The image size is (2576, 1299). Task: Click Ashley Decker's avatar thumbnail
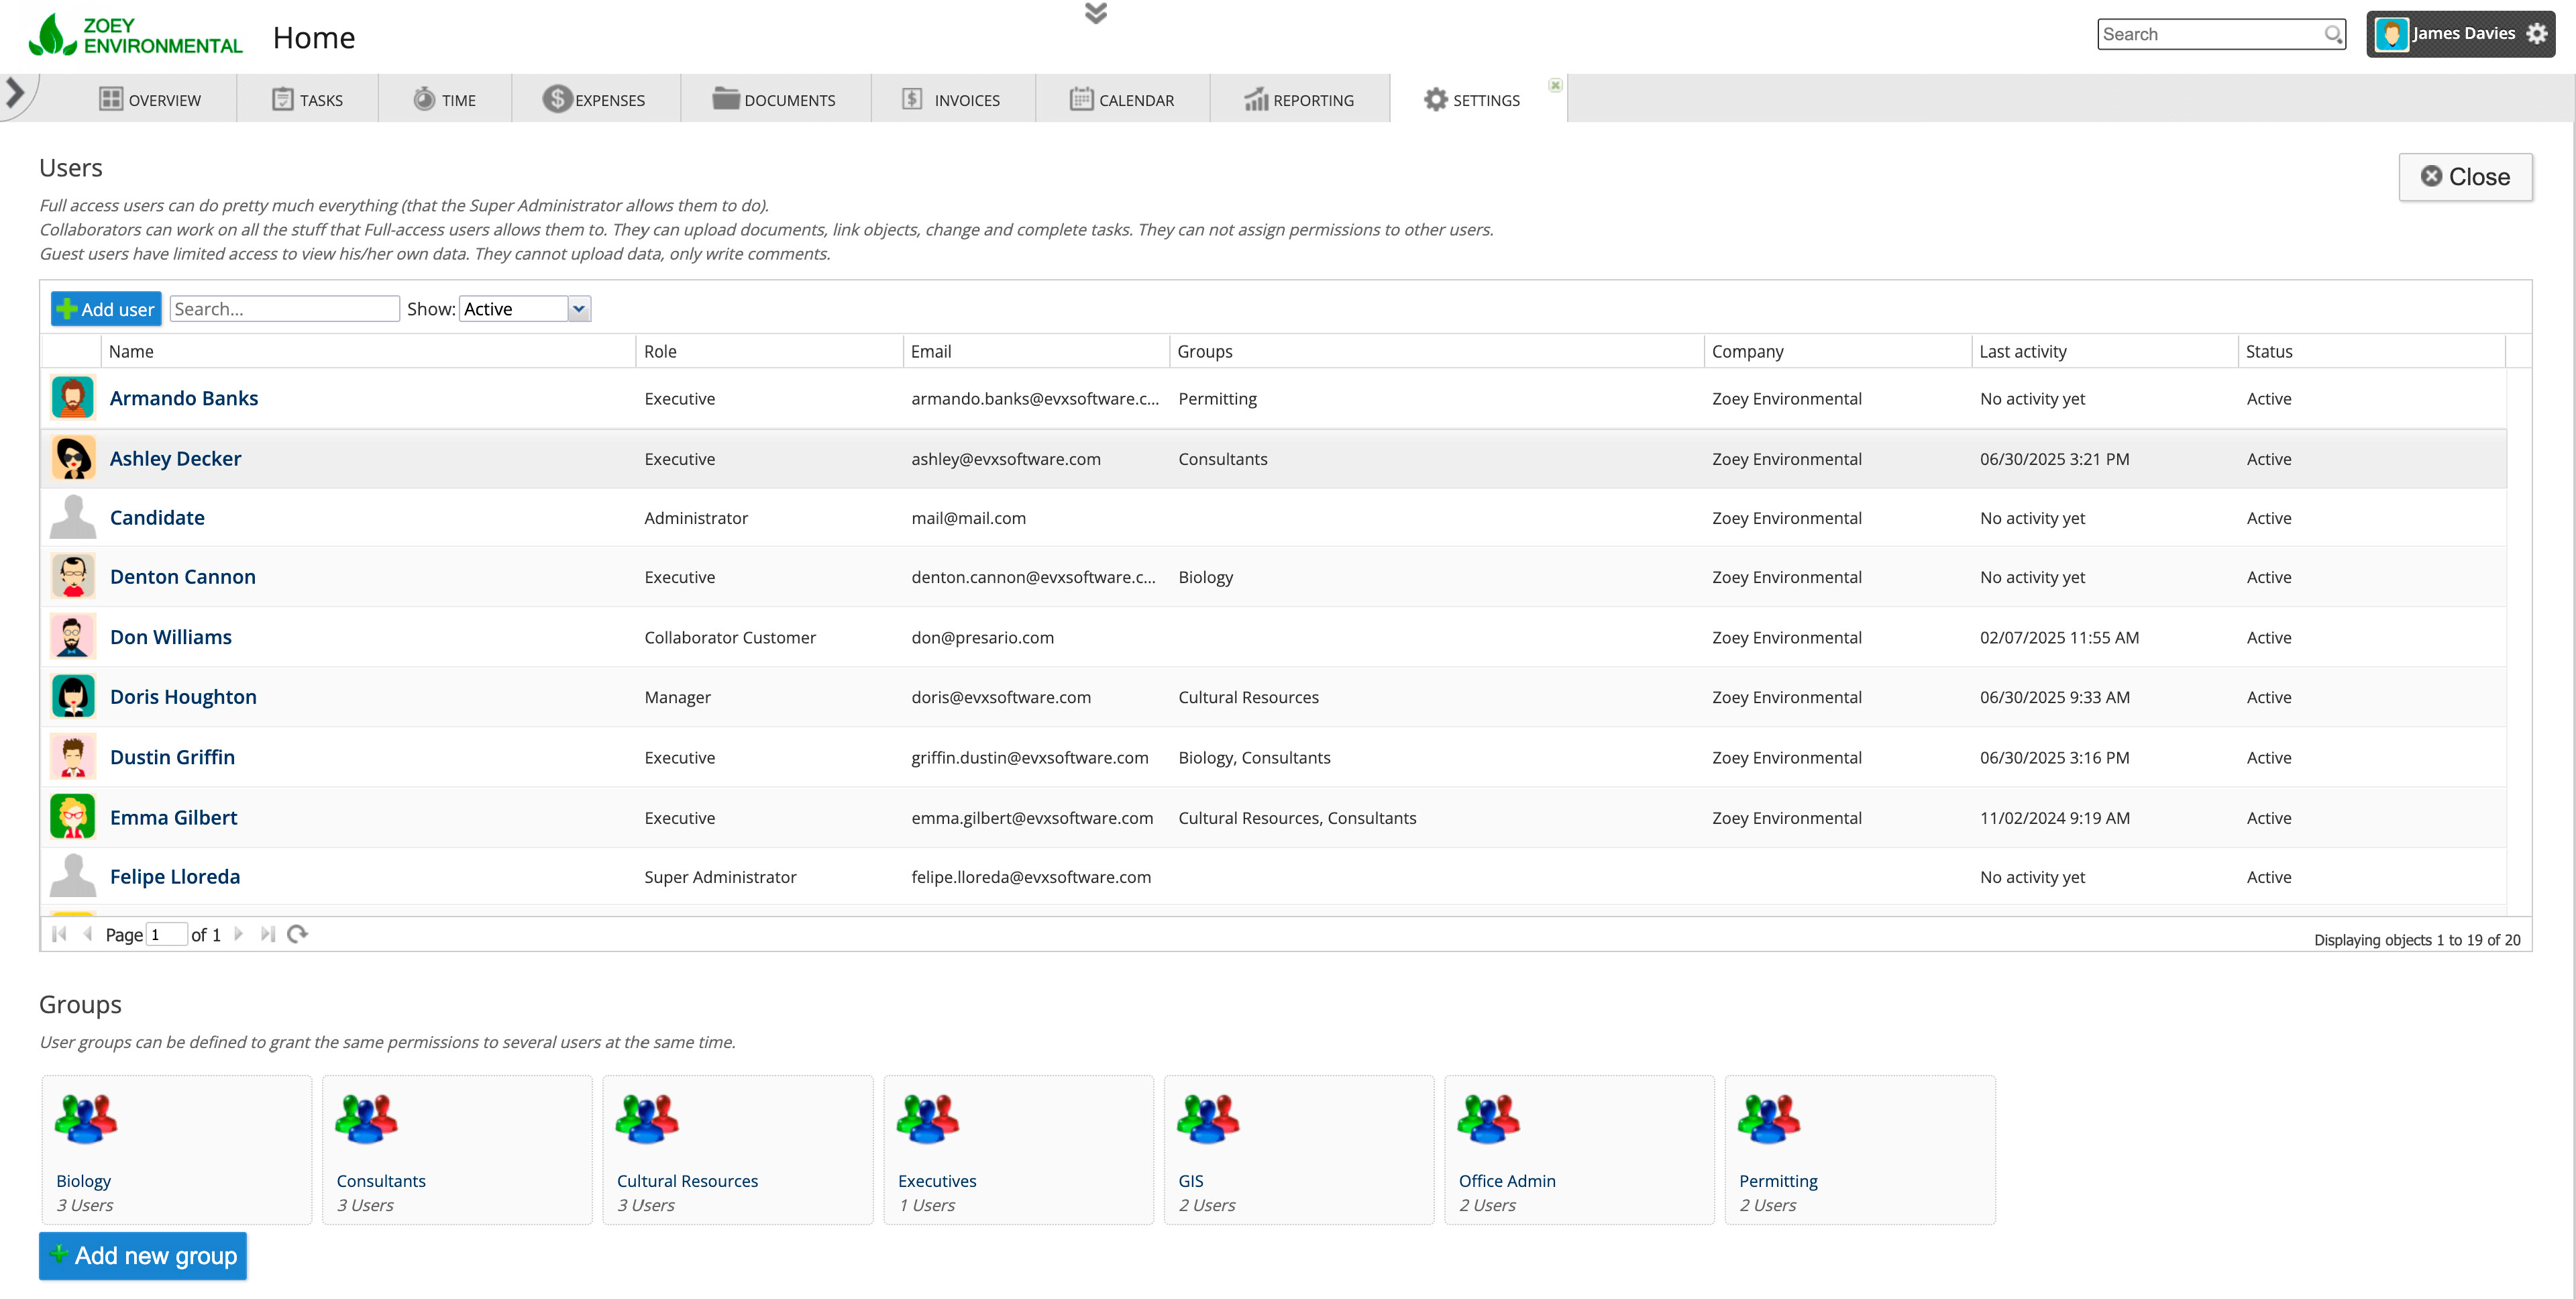pyautogui.click(x=73, y=458)
